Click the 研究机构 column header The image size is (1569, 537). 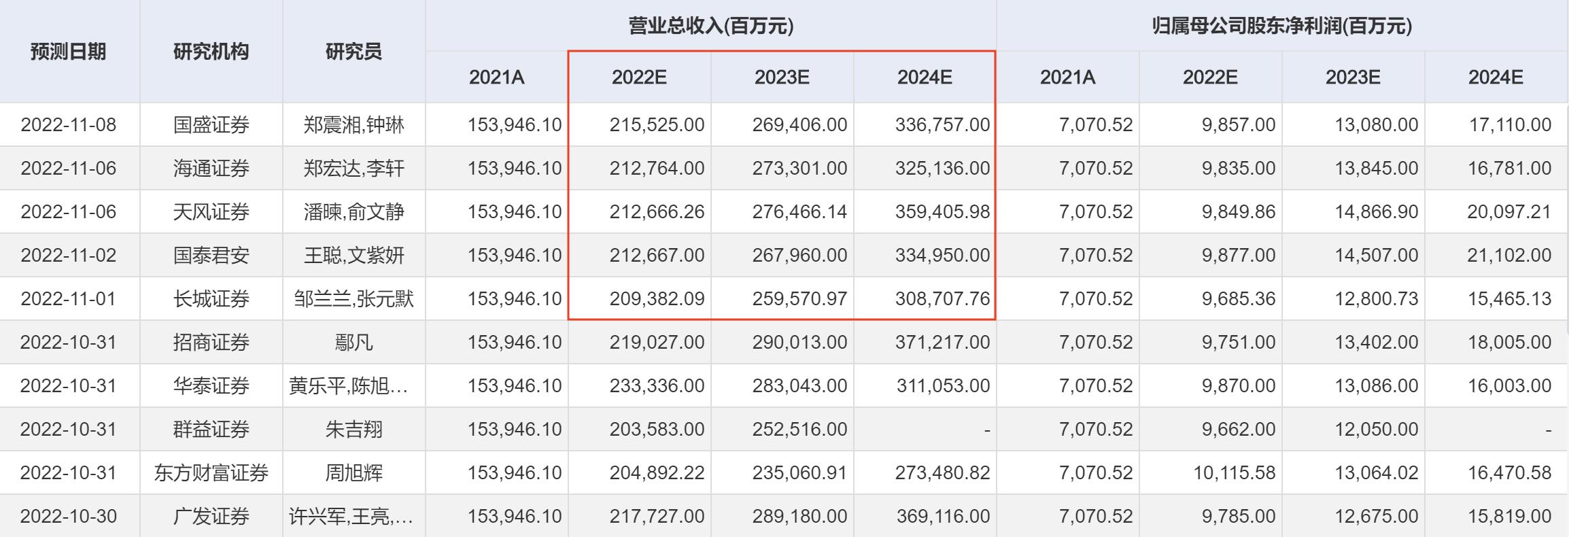point(211,52)
